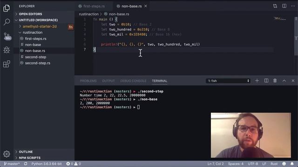Open the notifications bell

292,164
